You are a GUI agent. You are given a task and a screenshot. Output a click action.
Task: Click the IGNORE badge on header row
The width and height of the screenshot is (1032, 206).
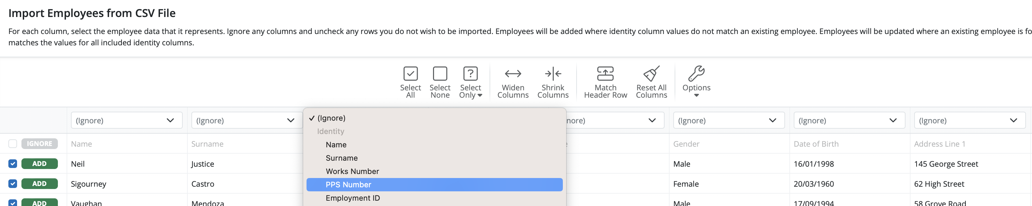39,144
